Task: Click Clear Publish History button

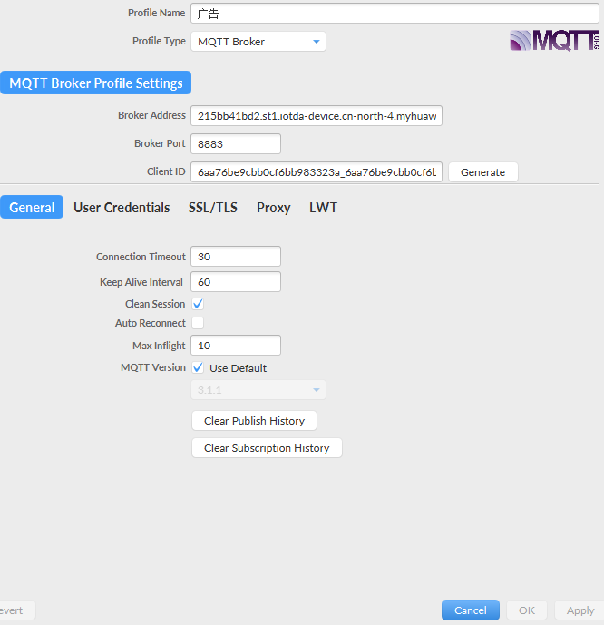Action: 254,421
